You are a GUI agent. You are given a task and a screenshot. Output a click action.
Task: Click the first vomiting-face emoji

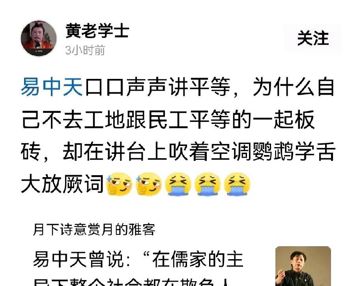point(178,184)
